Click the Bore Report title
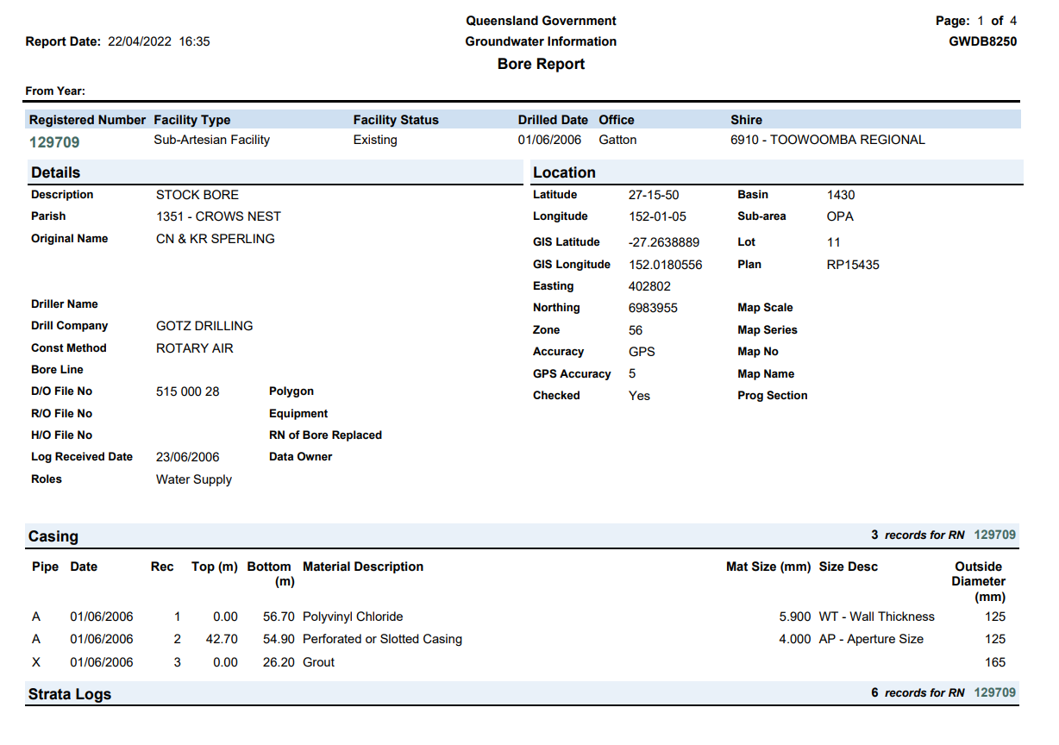This screenshot has width=1059, height=745. (541, 64)
